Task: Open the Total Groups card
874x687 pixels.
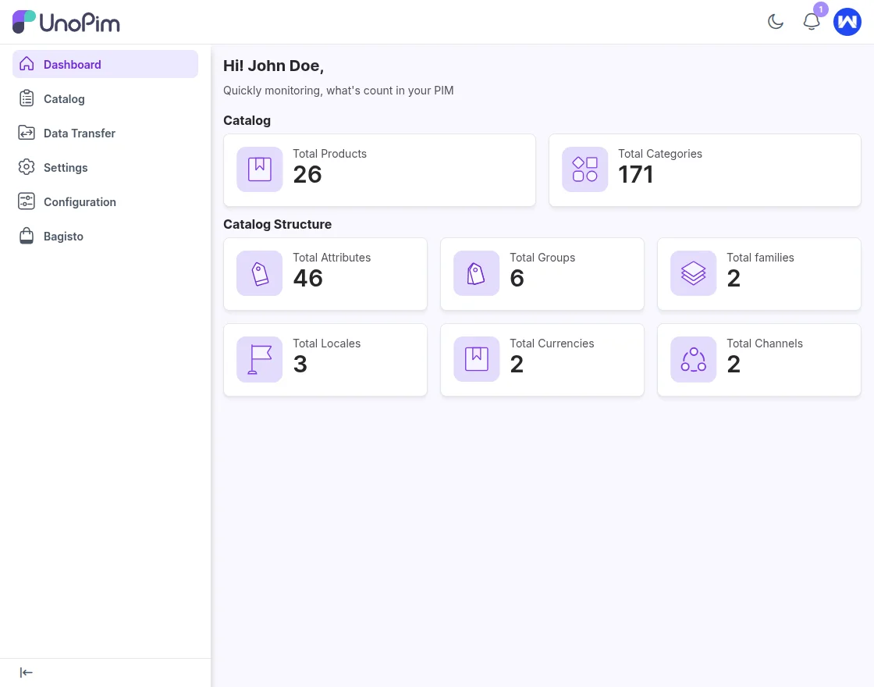Action: click(x=542, y=273)
